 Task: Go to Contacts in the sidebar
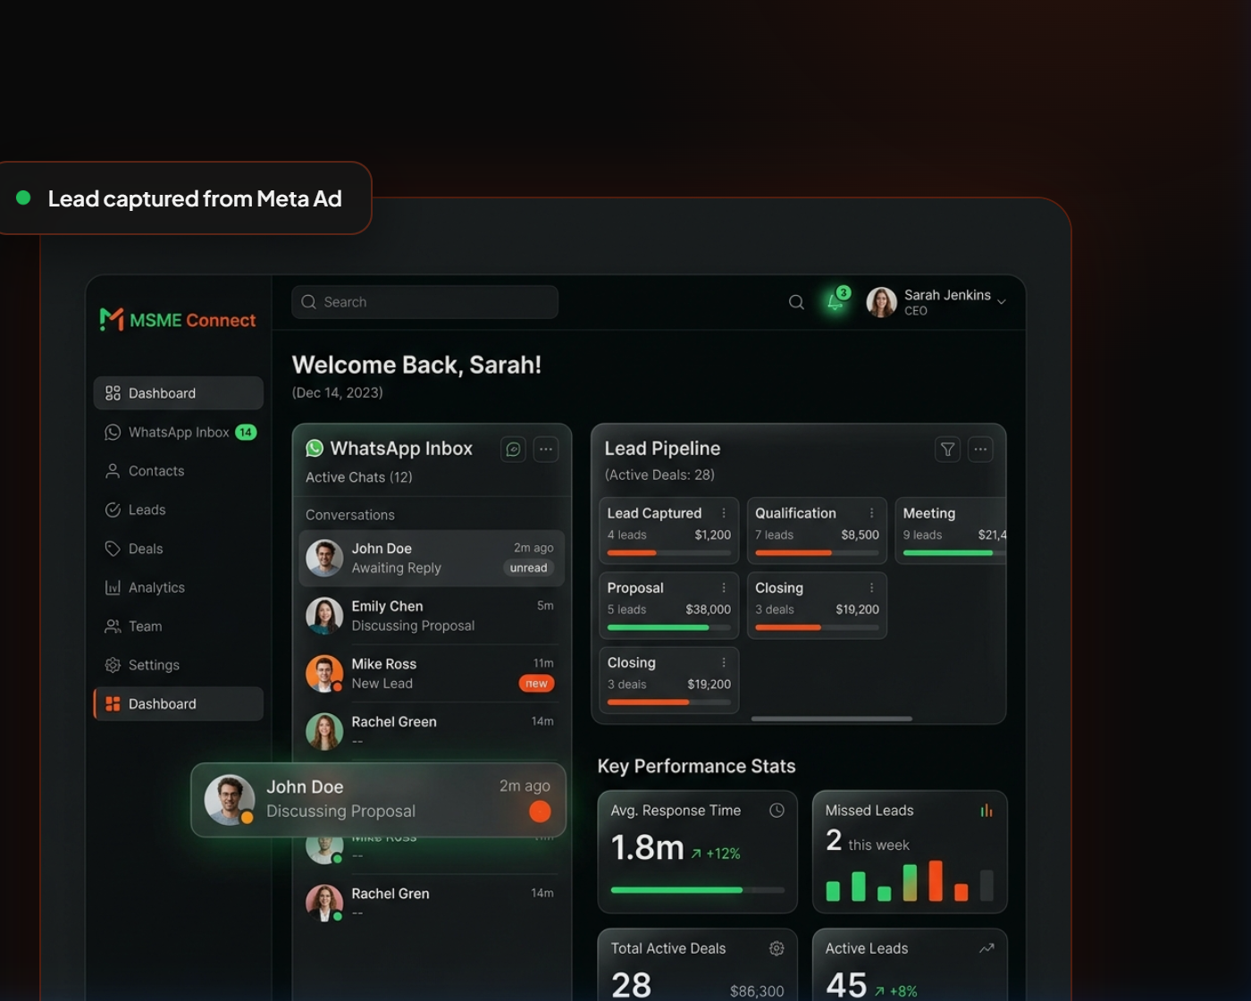point(179,471)
